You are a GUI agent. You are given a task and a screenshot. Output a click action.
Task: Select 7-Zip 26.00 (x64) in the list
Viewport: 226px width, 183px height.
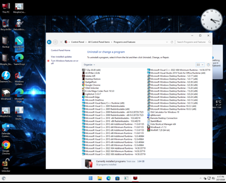[91, 70]
